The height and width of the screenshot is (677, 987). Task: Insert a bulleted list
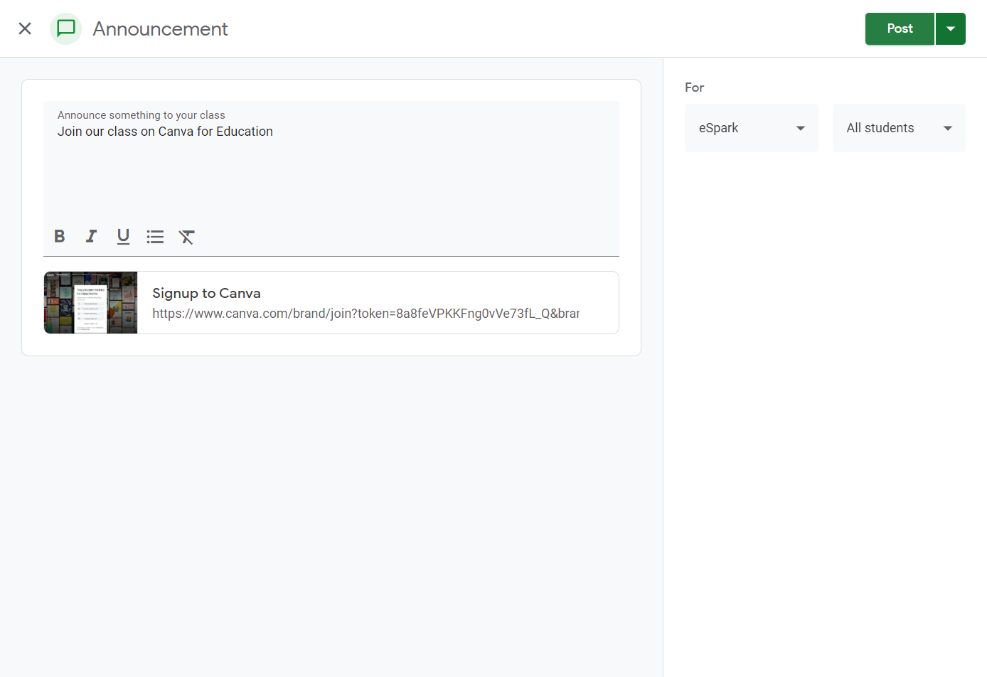coord(155,236)
